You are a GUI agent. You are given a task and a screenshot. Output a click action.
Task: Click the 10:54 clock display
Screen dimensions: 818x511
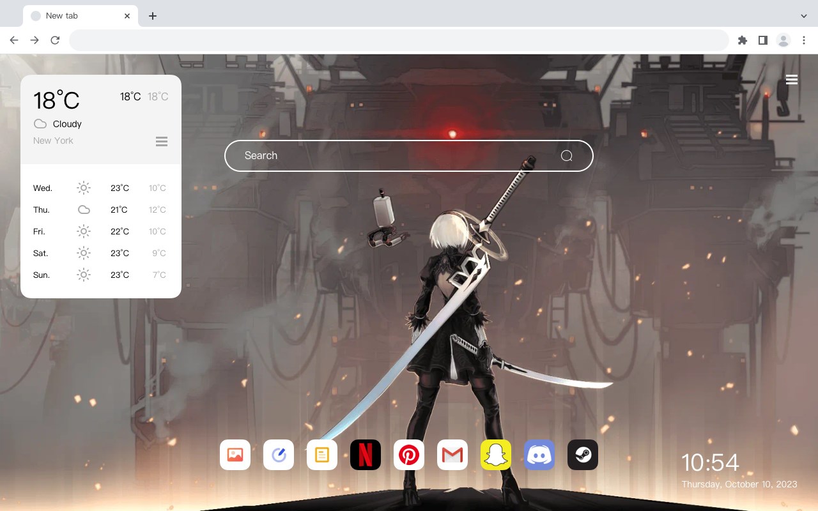coord(710,462)
